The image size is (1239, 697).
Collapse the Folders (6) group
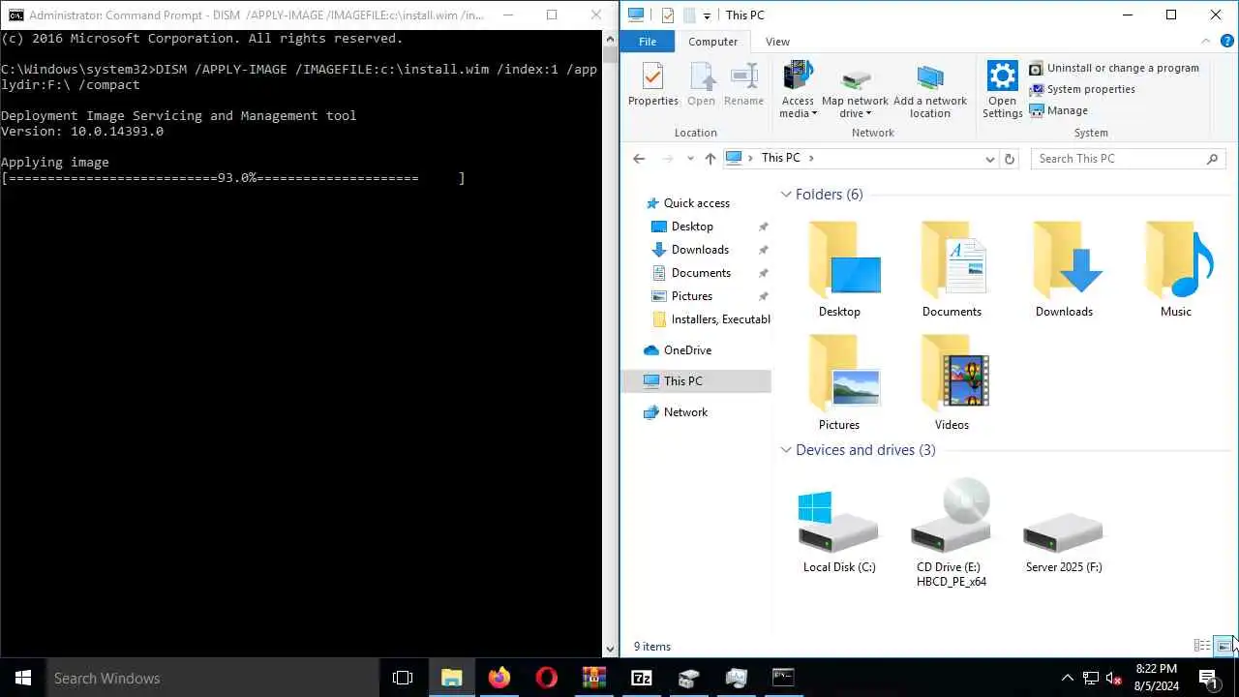786,195
